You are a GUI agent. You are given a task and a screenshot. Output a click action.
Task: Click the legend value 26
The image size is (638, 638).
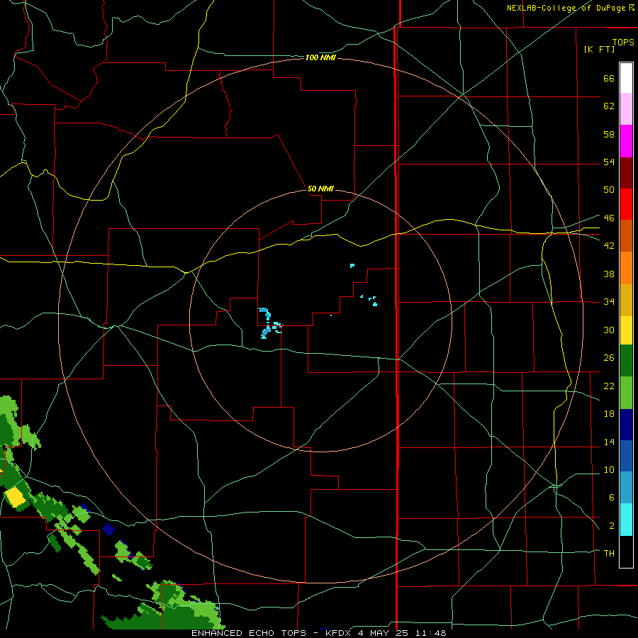point(609,358)
